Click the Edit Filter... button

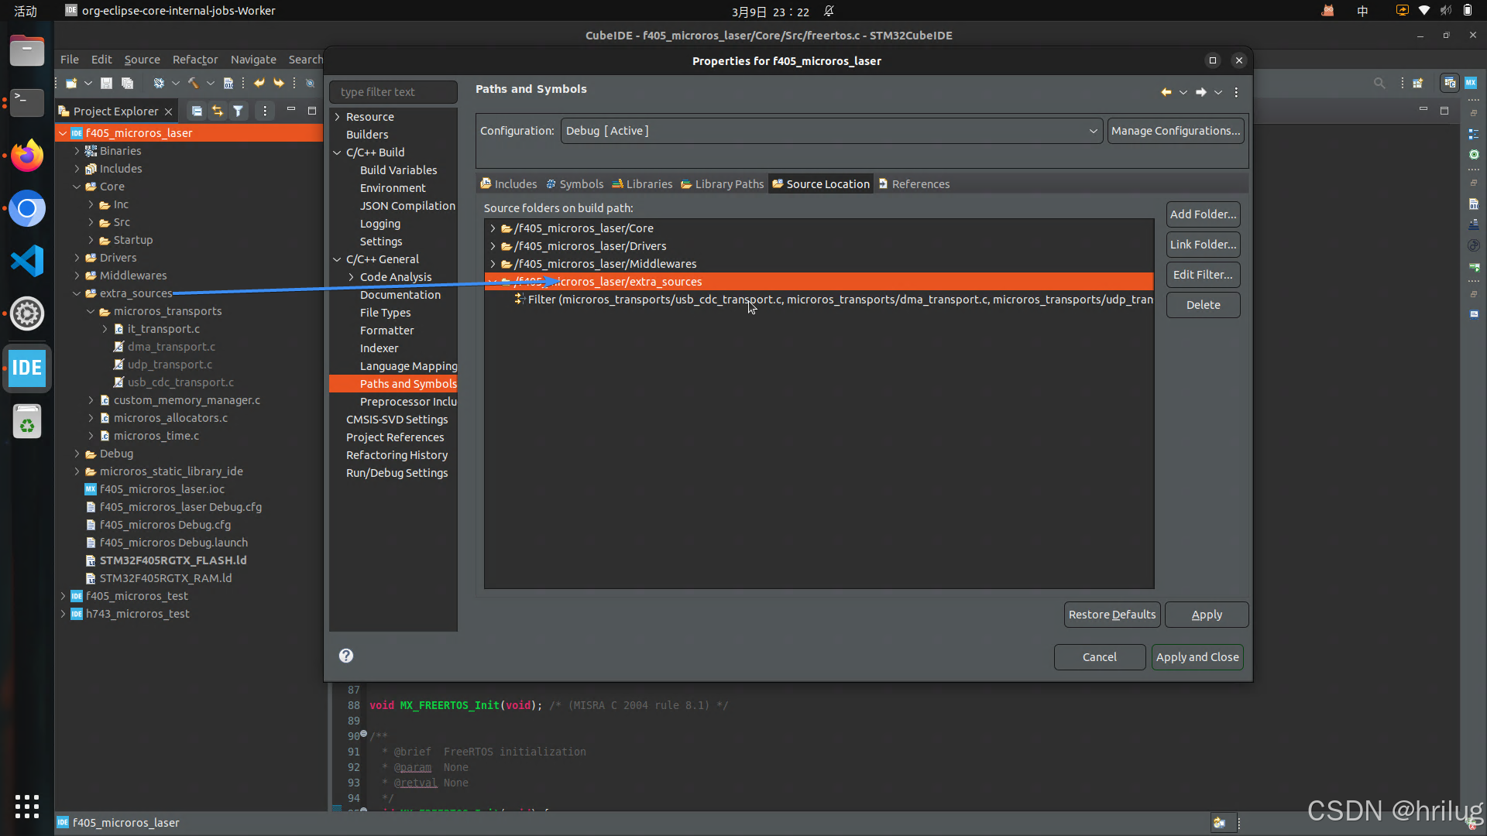1202,275
